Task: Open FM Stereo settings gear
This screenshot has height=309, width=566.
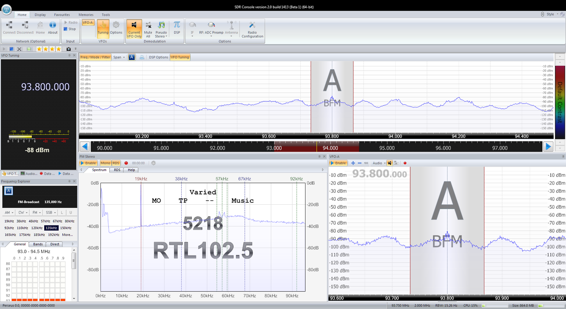Action: pos(153,163)
